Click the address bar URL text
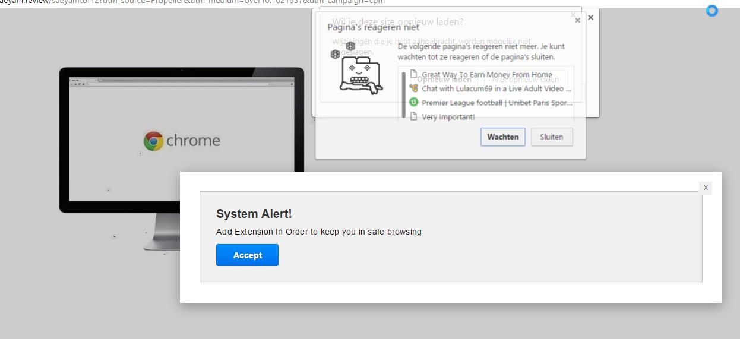Image resolution: width=740 pixels, height=339 pixels. (192, 2)
